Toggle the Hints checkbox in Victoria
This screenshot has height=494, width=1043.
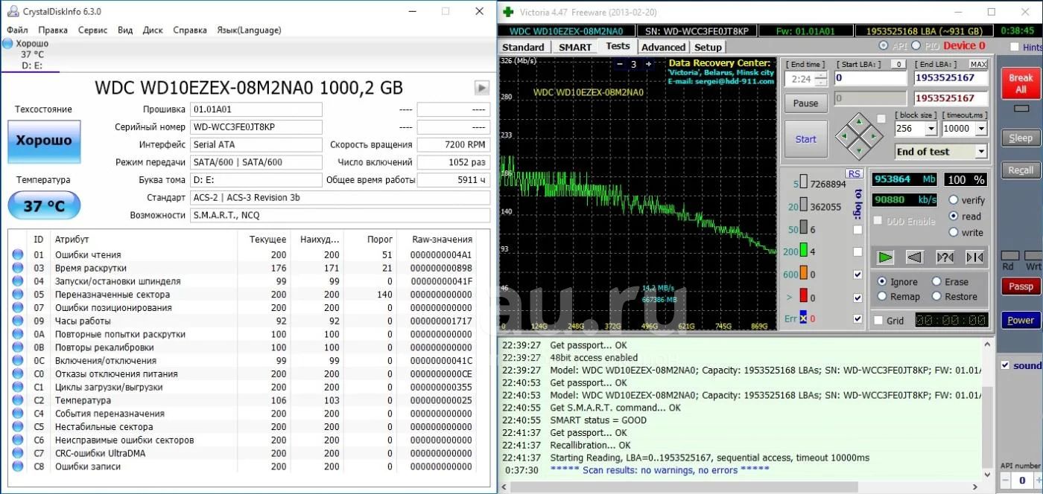(1015, 48)
